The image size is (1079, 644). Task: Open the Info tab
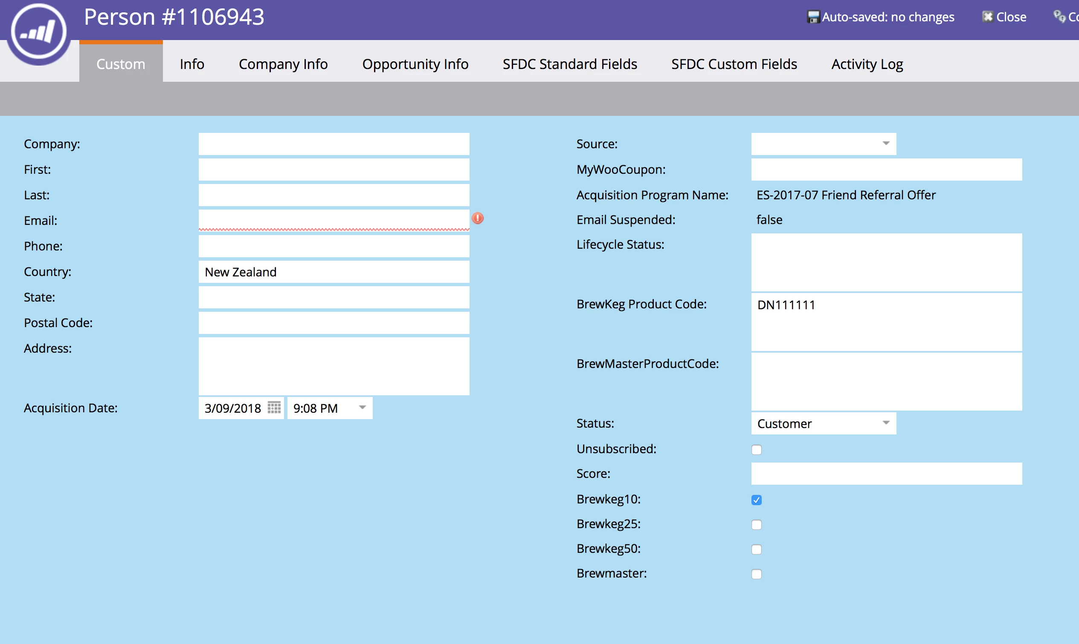(192, 64)
